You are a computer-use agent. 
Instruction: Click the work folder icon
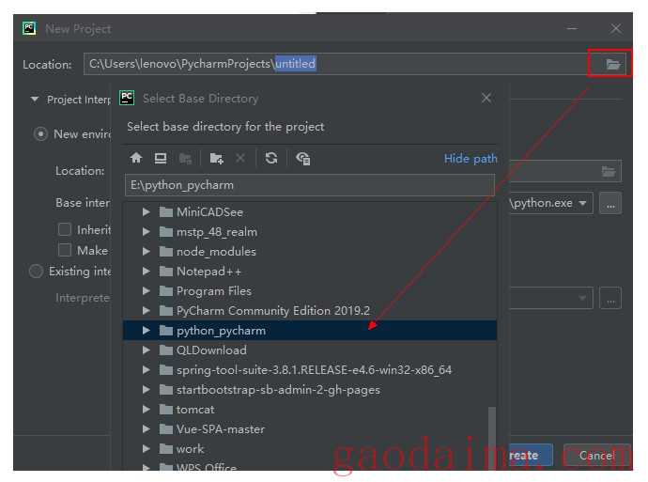[x=166, y=448]
